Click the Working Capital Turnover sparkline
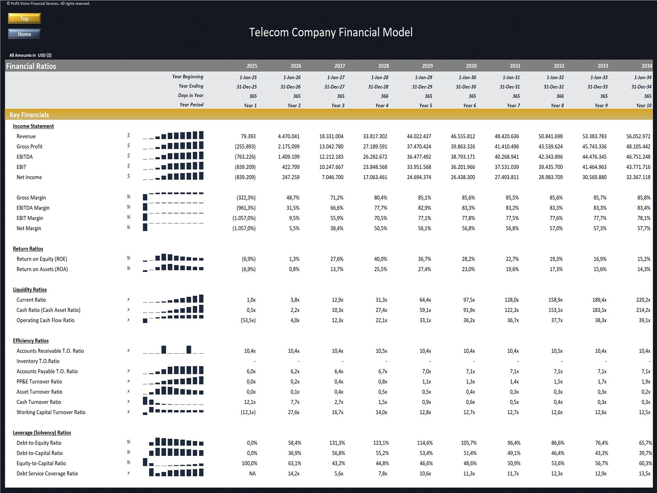The height and width of the screenshot is (493, 657). pyautogui.click(x=173, y=412)
